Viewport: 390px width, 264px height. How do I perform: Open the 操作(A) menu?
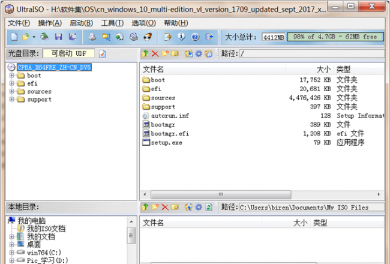[x=50, y=23]
